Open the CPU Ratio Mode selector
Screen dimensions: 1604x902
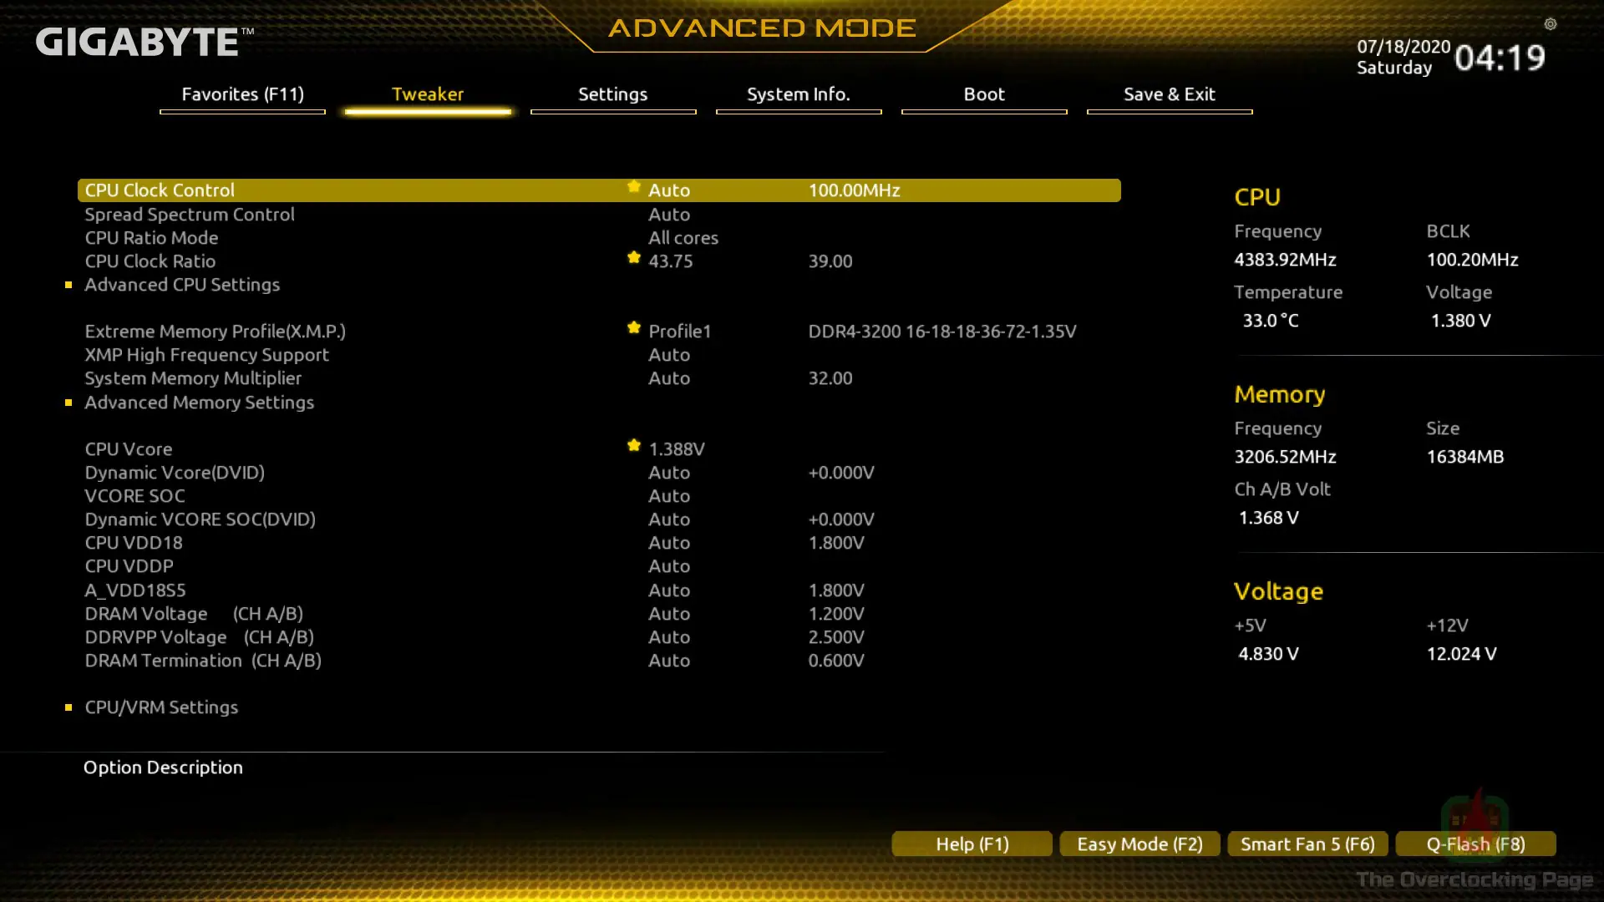coord(683,237)
